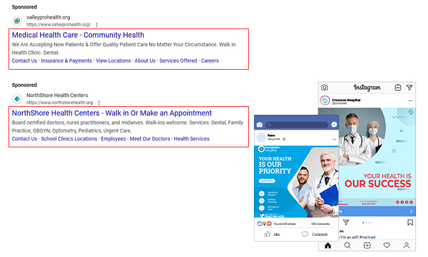Open NorthShore Health Centers Walk in headline
The image size is (428, 257).
point(112,113)
